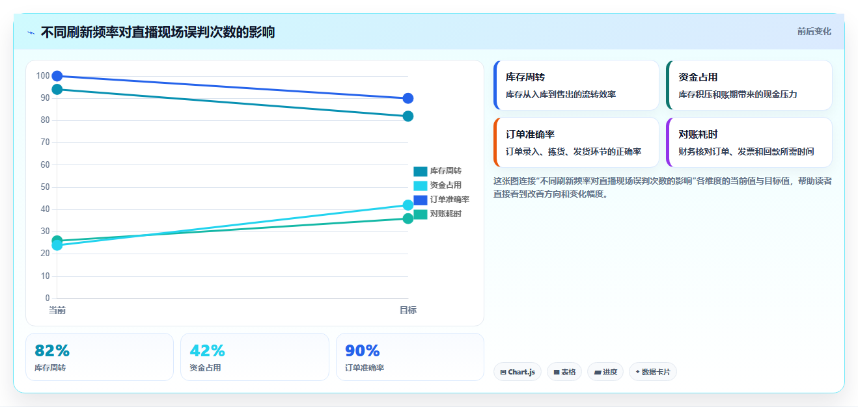Toggle the 库存周转 legend color box

tap(421, 171)
